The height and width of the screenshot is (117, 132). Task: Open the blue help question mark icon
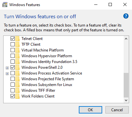(126, 16)
